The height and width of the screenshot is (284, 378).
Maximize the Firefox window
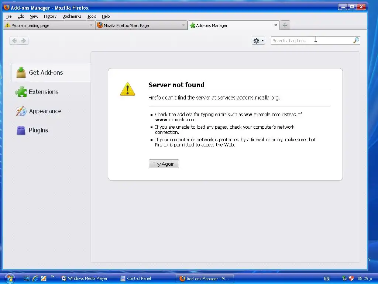[352, 7]
